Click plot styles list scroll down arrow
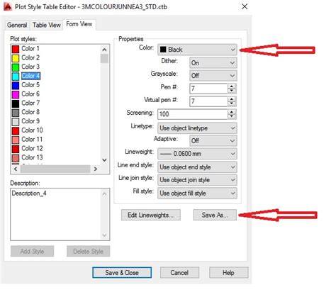The image size is (336, 292). coord(104,160)
